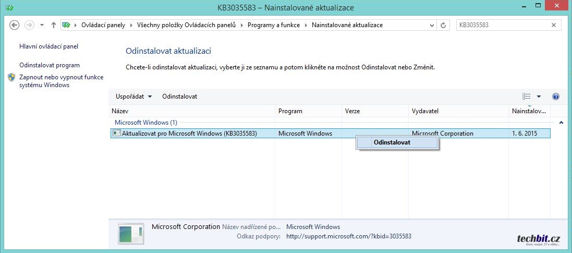Open 'Všechny položky Ovládacích panelů' breadcrumb
Viewport: 572px width, 253px height.
[x=187, y=25]
